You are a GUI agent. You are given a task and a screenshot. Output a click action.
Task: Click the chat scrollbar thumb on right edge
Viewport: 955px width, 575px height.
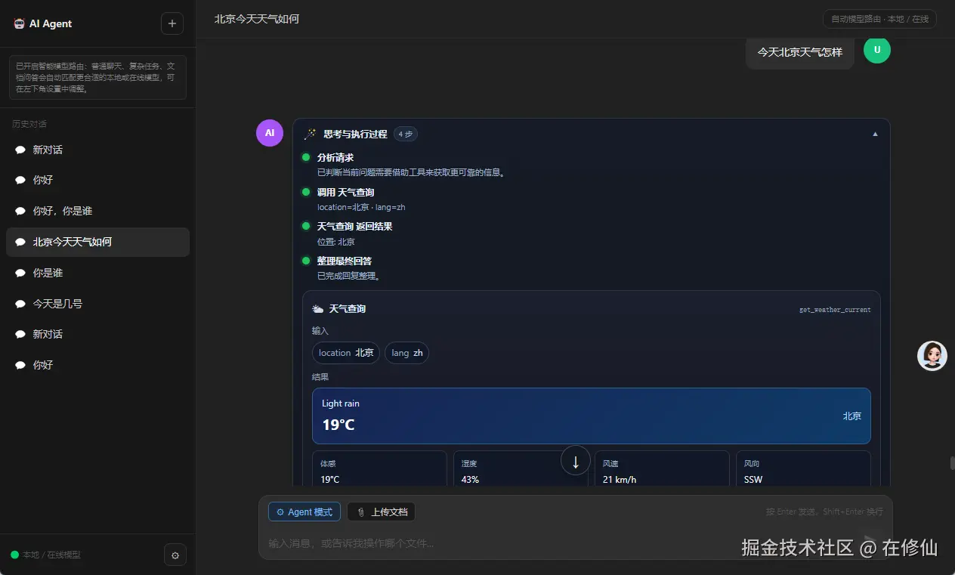(x=952, y=463)
